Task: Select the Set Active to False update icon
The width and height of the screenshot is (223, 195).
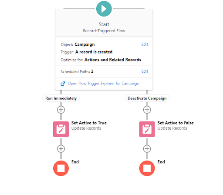Action: [147, 129]
